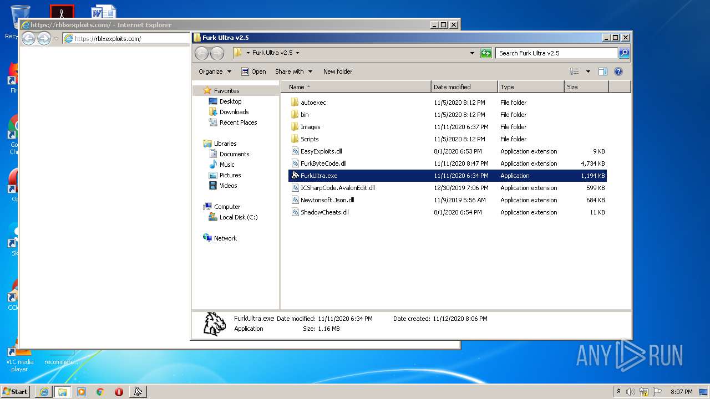The image size is (710, 399).
Task: Click the Open toolbar button
Action: (x=253, y=71)
